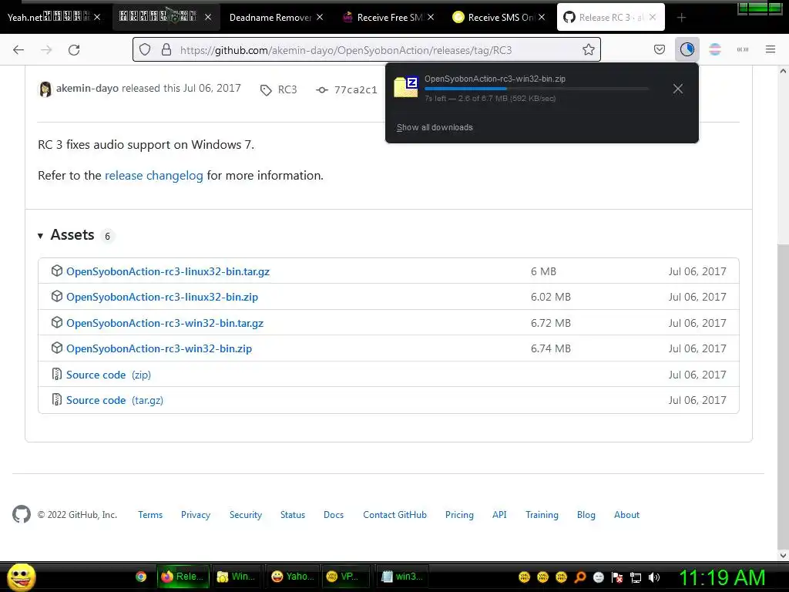Open Training footer link

pyautogui.click(x=542, y=514)
